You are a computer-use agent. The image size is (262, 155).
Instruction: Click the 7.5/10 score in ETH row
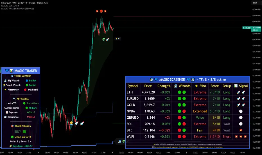214,92
